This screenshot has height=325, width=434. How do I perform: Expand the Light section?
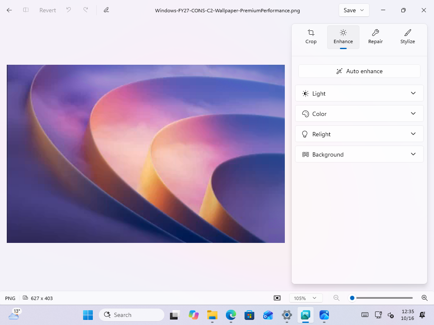click(359, 94)
